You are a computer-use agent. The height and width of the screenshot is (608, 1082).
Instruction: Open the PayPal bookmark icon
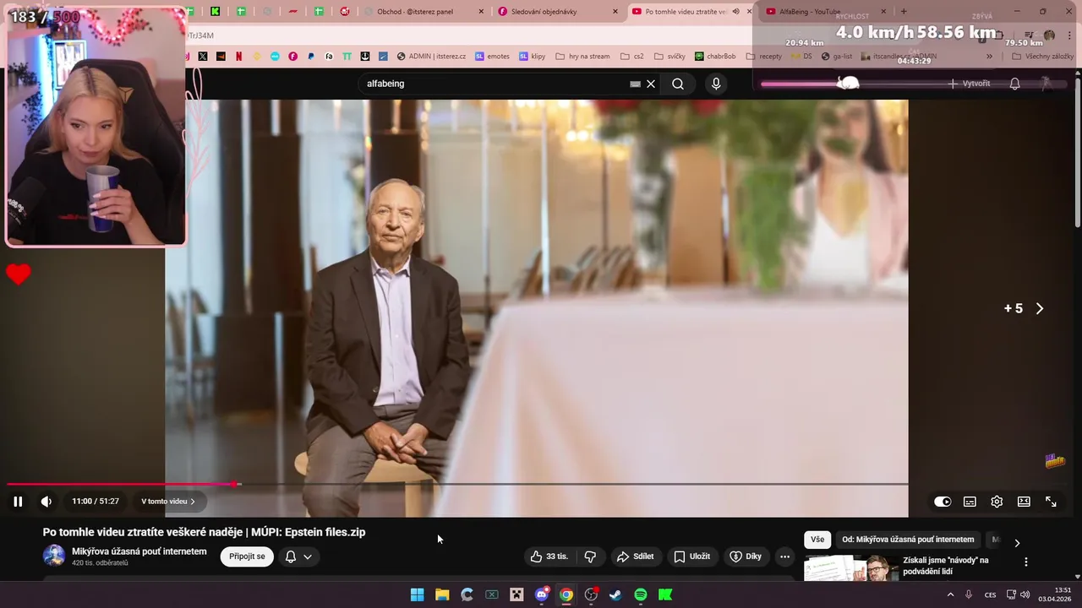click(311, 57)
